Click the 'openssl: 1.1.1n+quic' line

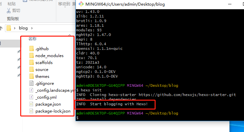pos(99,49)
